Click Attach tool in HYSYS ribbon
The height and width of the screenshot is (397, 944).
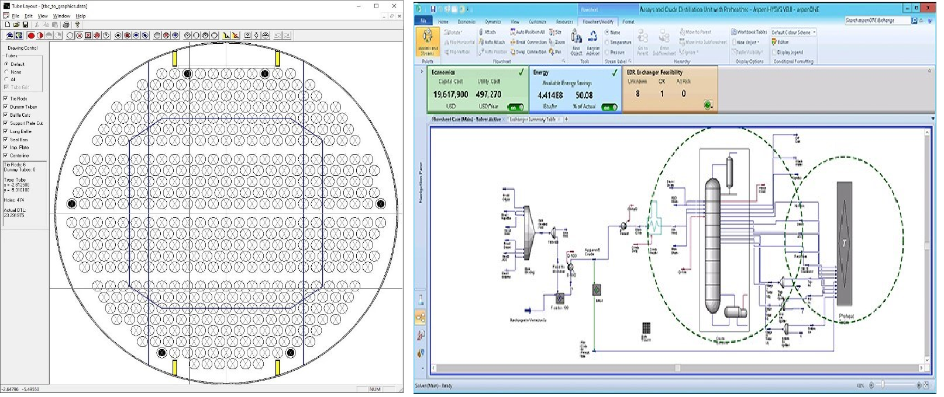click(x=488, y=32)
